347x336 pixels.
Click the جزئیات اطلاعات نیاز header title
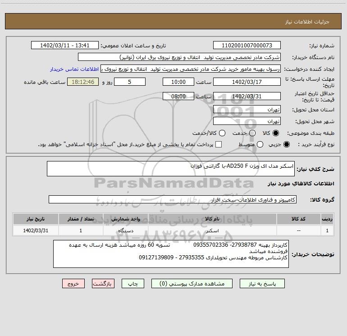point(307,22)
